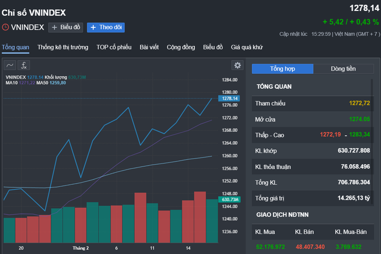Image resolution: width=381 pixels, height=254 pixels.
Task: Click the Mở cửa value 1274.05
Action: point(359,119)
